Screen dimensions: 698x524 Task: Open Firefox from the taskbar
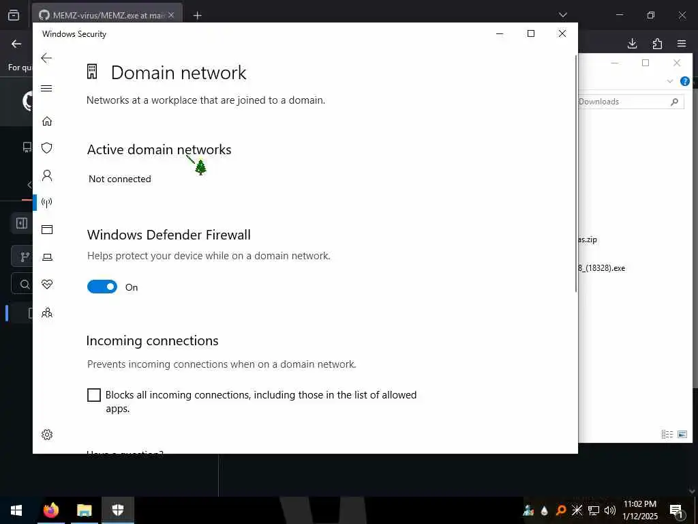coord(50,510)
